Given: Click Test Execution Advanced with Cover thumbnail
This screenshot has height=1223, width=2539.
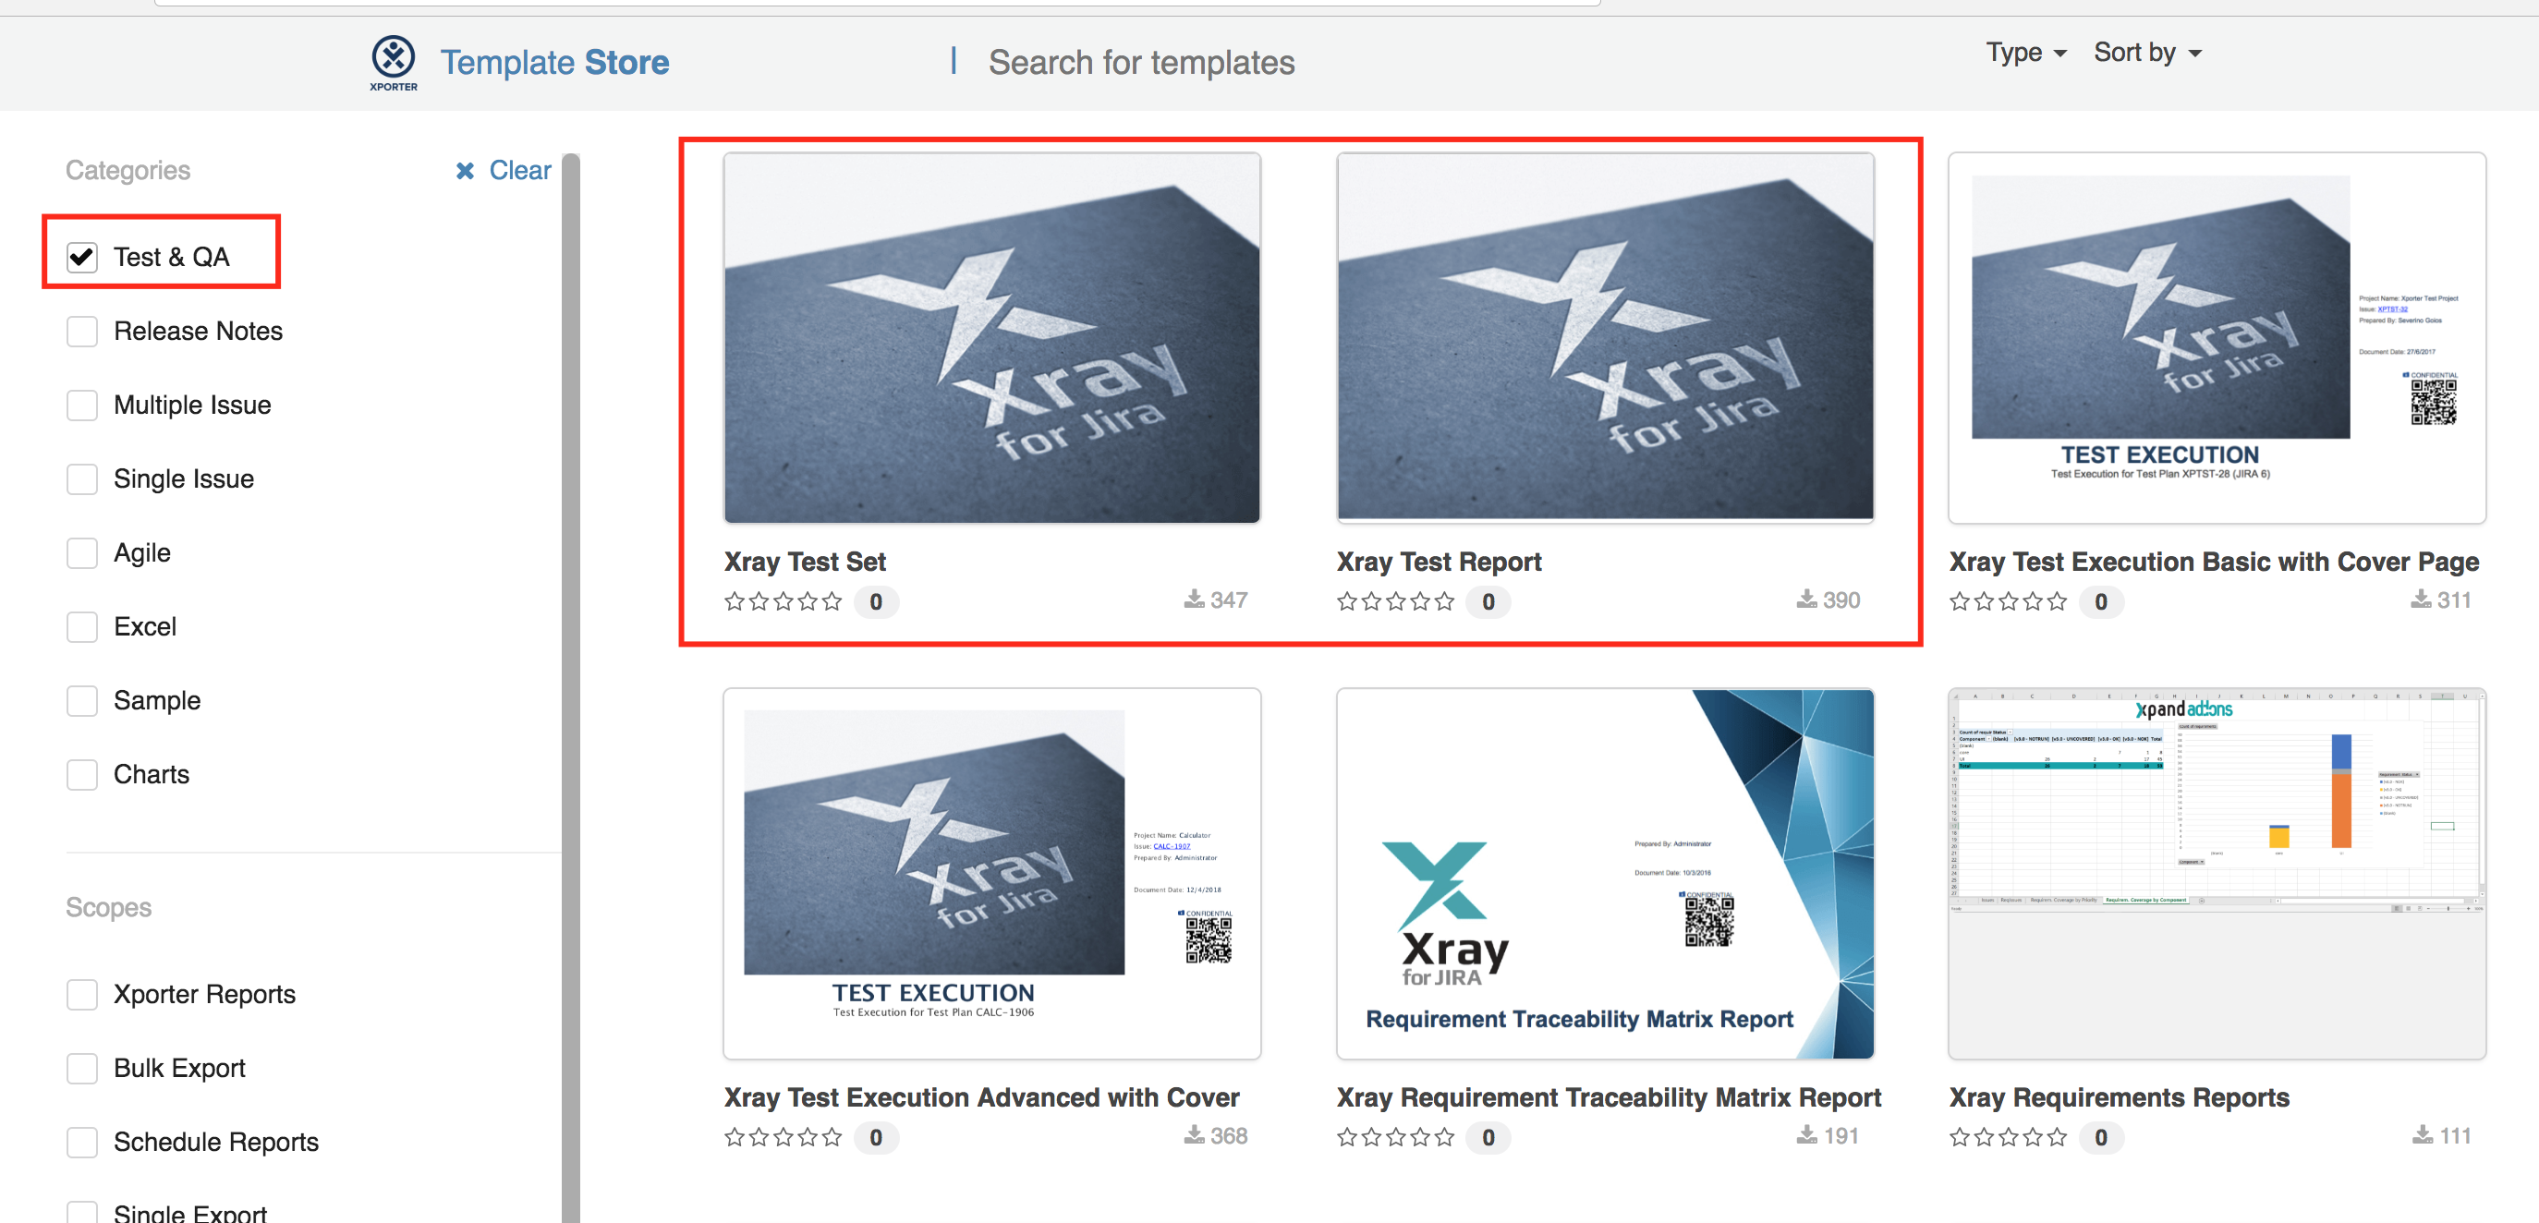Looking at the screenshot, I should [991, 873].
